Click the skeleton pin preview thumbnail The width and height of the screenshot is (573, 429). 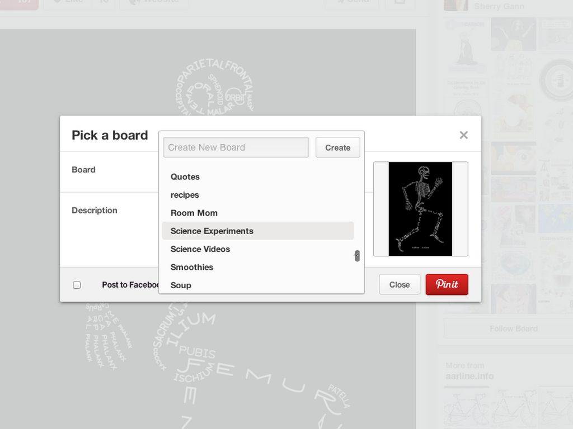click(420, 209)
